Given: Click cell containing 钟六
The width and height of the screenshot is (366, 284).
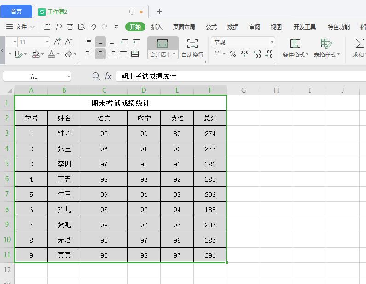Looking at the screenshot, I should click(x=64, y=133).
